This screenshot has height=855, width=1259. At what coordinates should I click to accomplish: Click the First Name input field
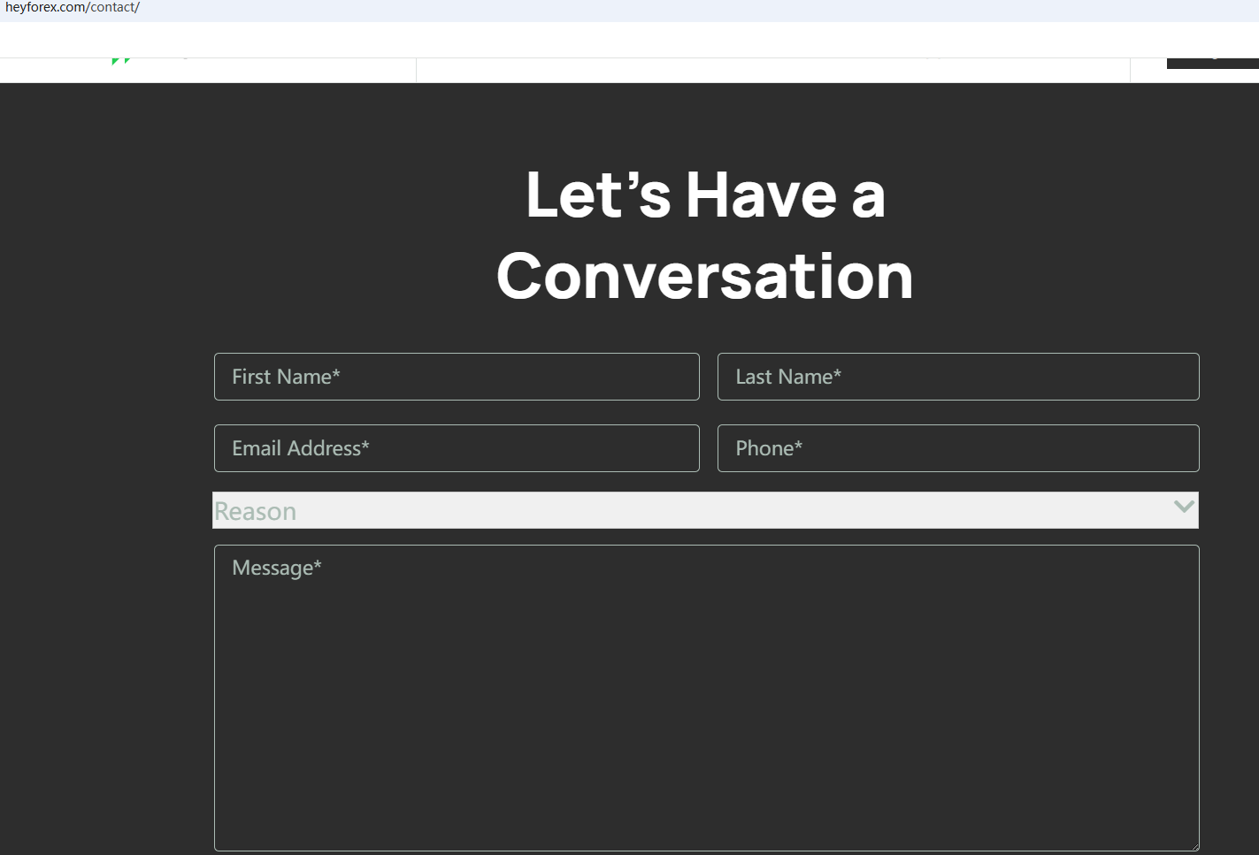click(x=457, y=377)
